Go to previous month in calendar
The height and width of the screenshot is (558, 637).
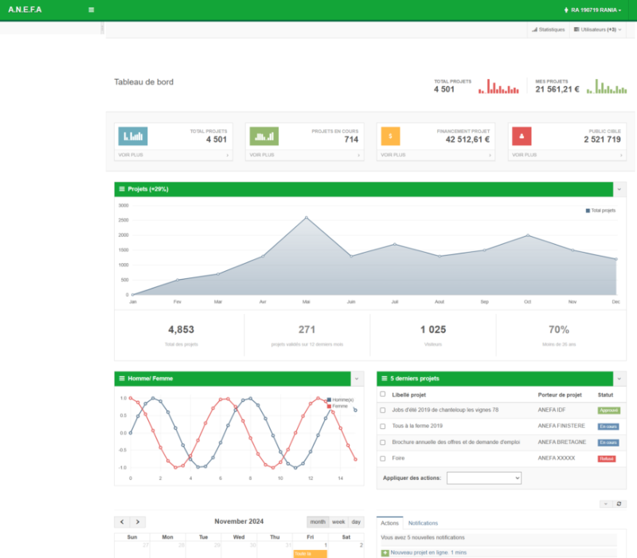point(123,521)
